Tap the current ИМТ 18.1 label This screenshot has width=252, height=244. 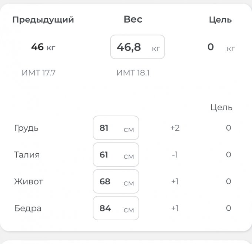tap(133, 73)
